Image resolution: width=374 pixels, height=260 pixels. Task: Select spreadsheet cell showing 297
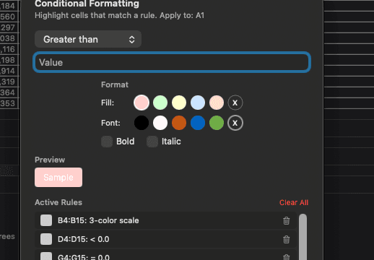point(9,27)
